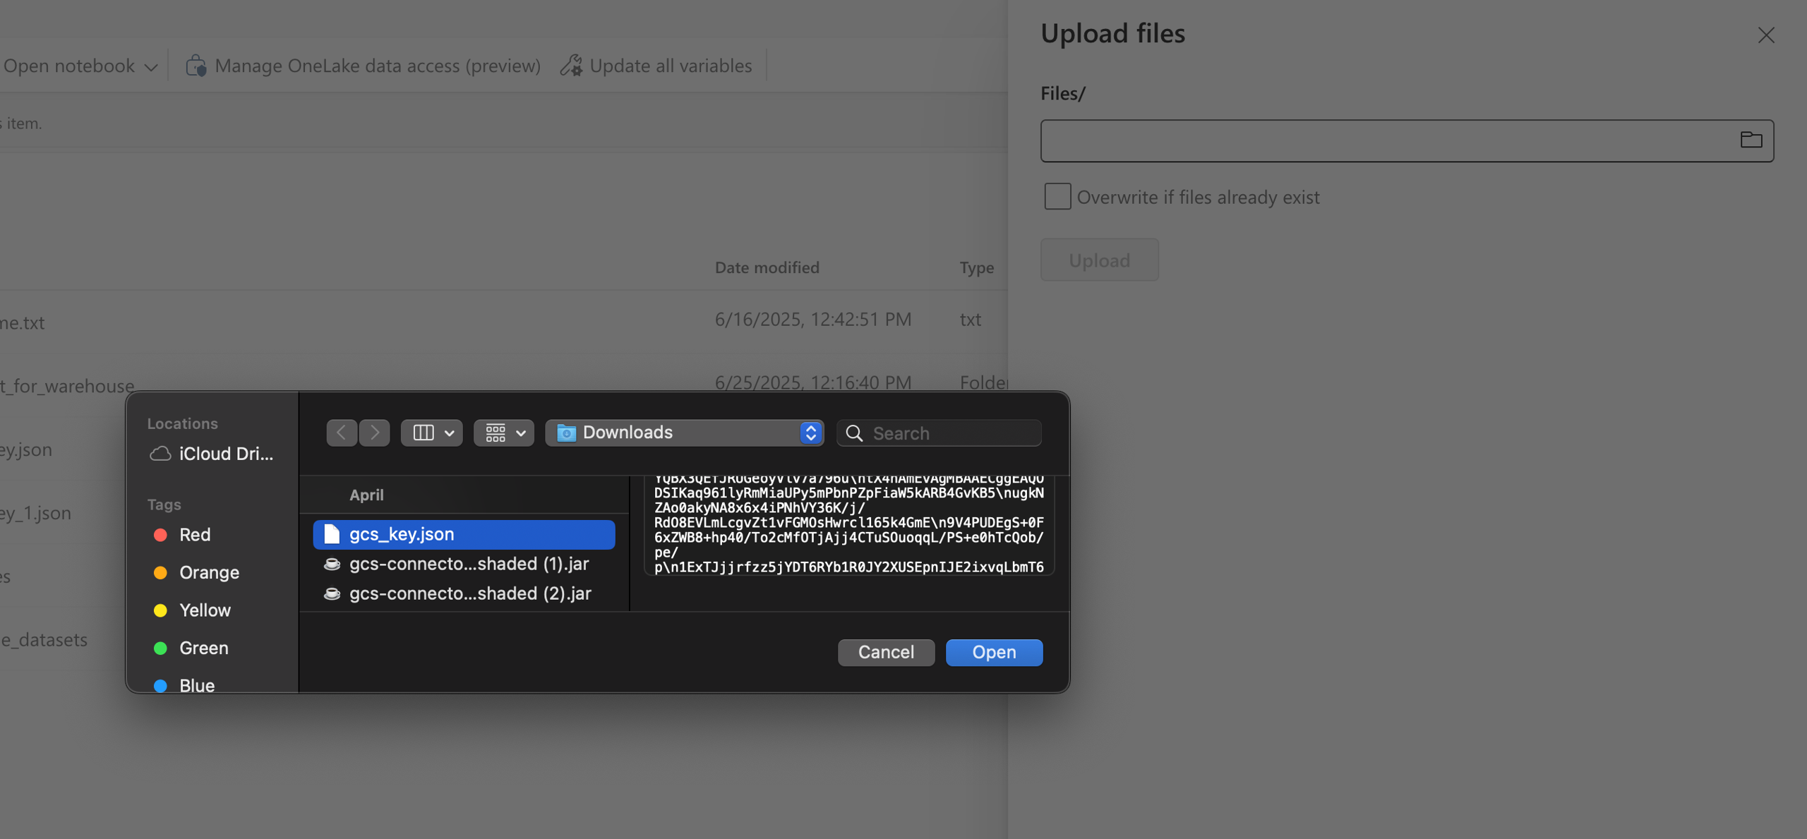Click the back navigation arrow in file dialog

[x=341, y=433]
